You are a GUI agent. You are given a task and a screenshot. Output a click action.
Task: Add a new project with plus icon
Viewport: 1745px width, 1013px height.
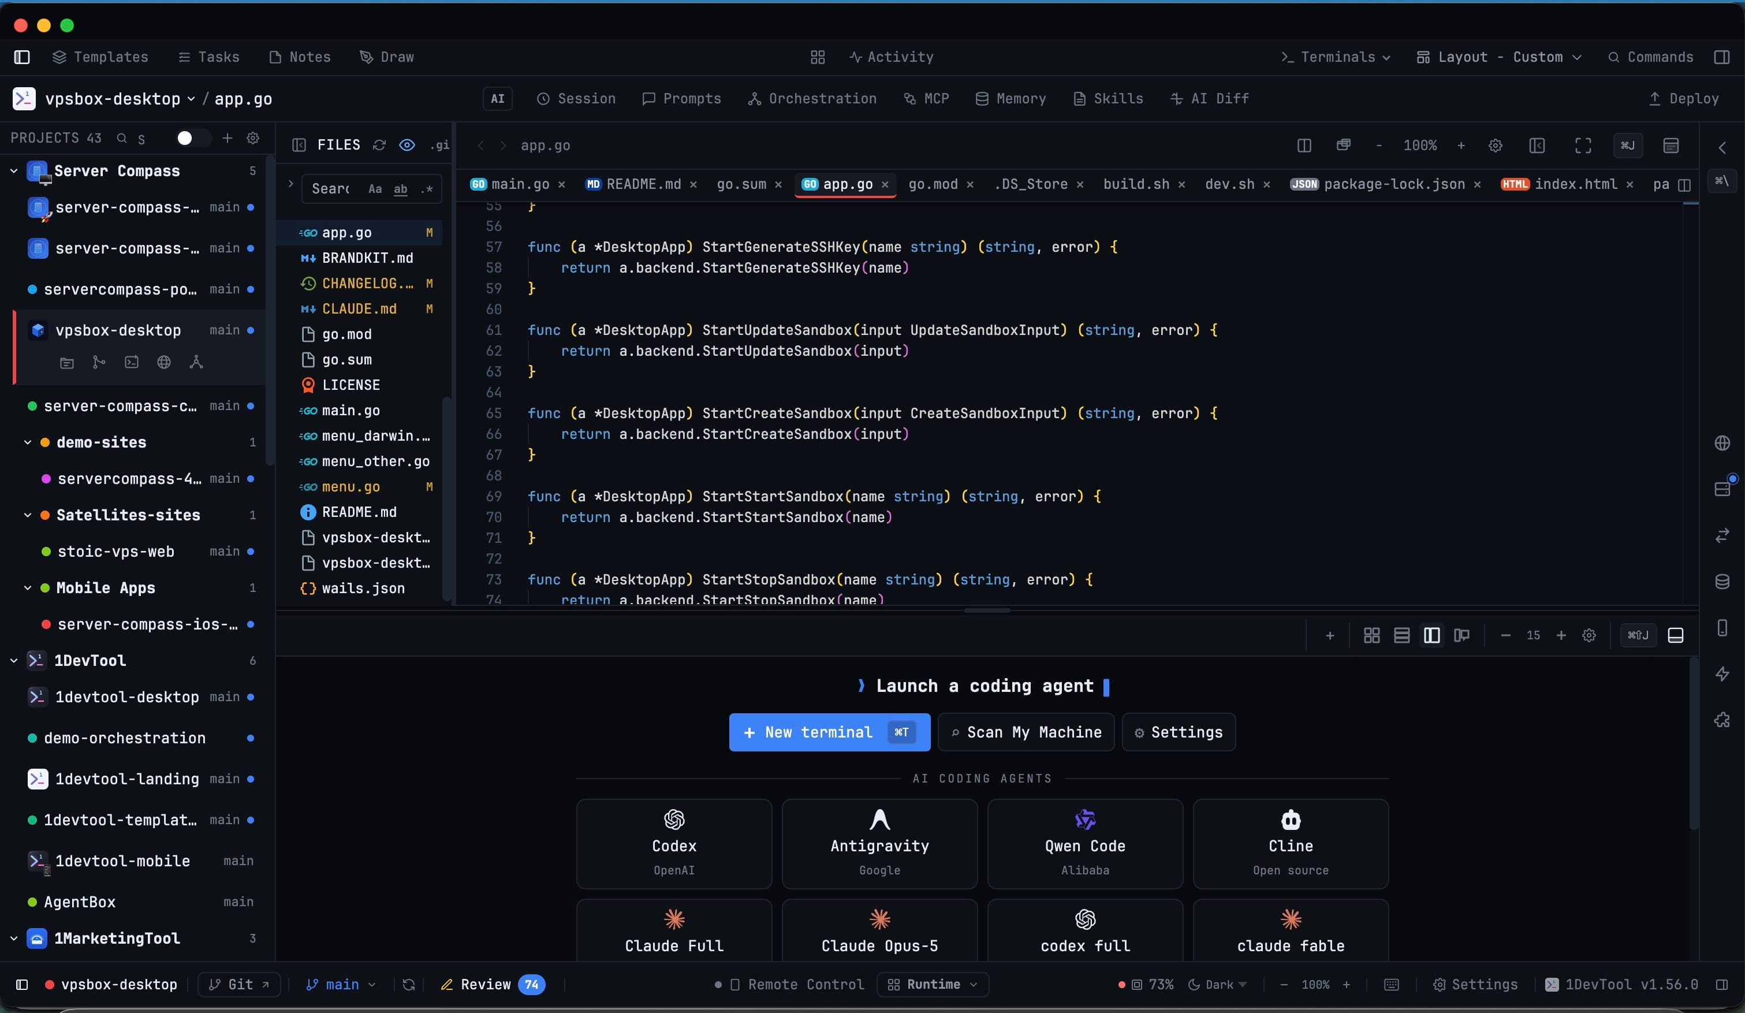[227, 138]
